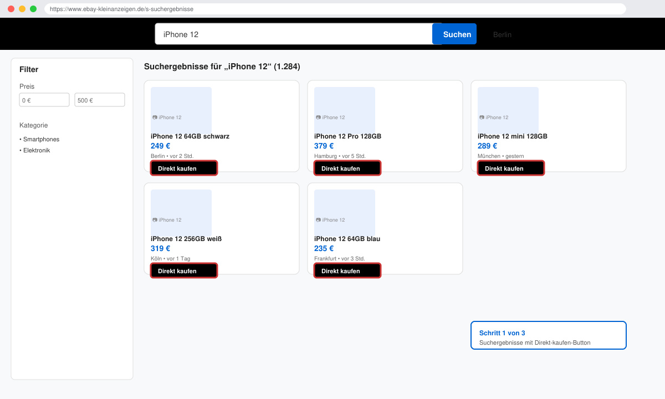Screen dimensions: 665x399
Task: Buy iPhone 12 256GB weiß directly
Action: 184,271
